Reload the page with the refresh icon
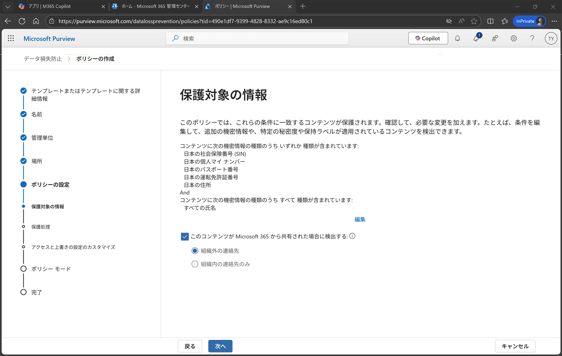The image size is (562, 356). pos(22,21)
